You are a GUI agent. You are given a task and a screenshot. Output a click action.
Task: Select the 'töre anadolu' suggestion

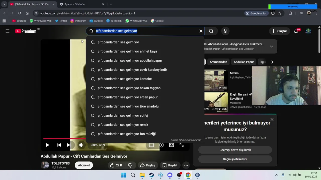(x=145, y=106)
